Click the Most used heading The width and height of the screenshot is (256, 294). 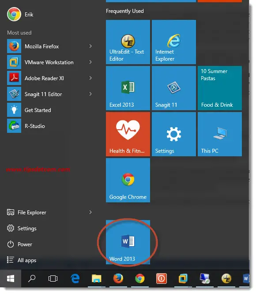(x=19, y=33)
